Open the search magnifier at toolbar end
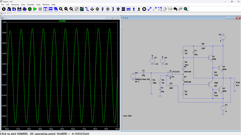Viewport: 241px width, 135px height. [x=186, y=9]
